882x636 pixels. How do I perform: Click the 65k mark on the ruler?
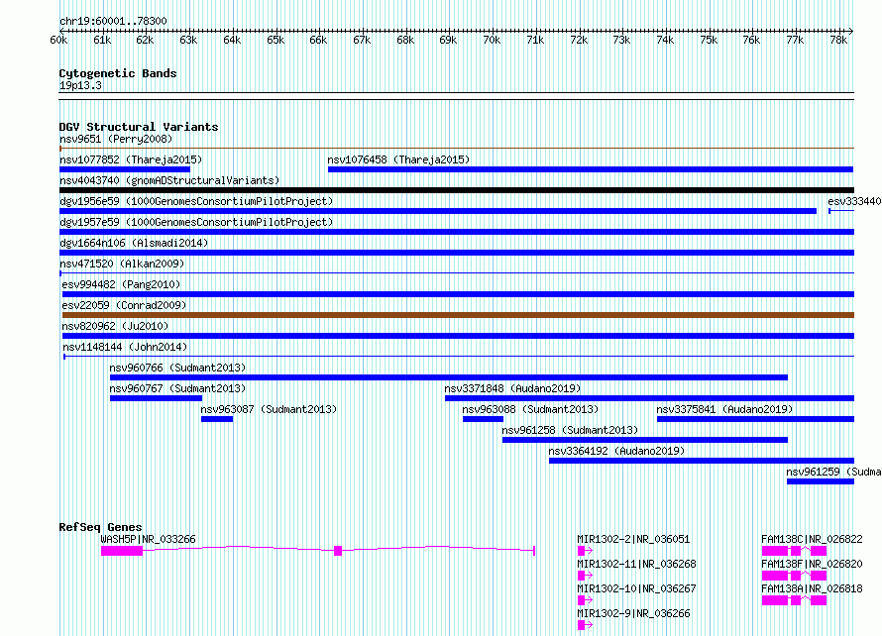[x=276, y=40]
